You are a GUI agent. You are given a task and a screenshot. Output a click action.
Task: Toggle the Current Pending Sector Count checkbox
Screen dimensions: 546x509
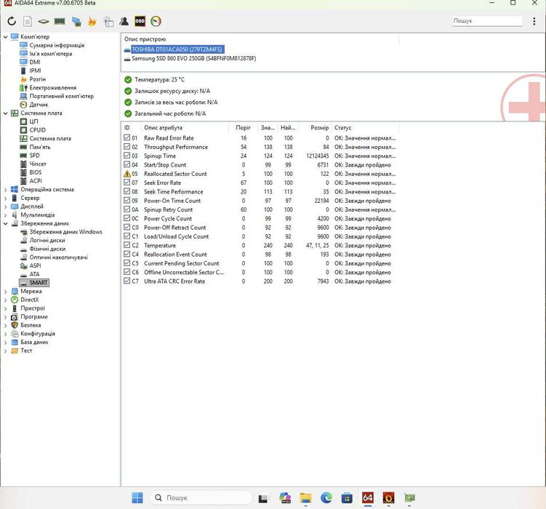click(127, 262)
